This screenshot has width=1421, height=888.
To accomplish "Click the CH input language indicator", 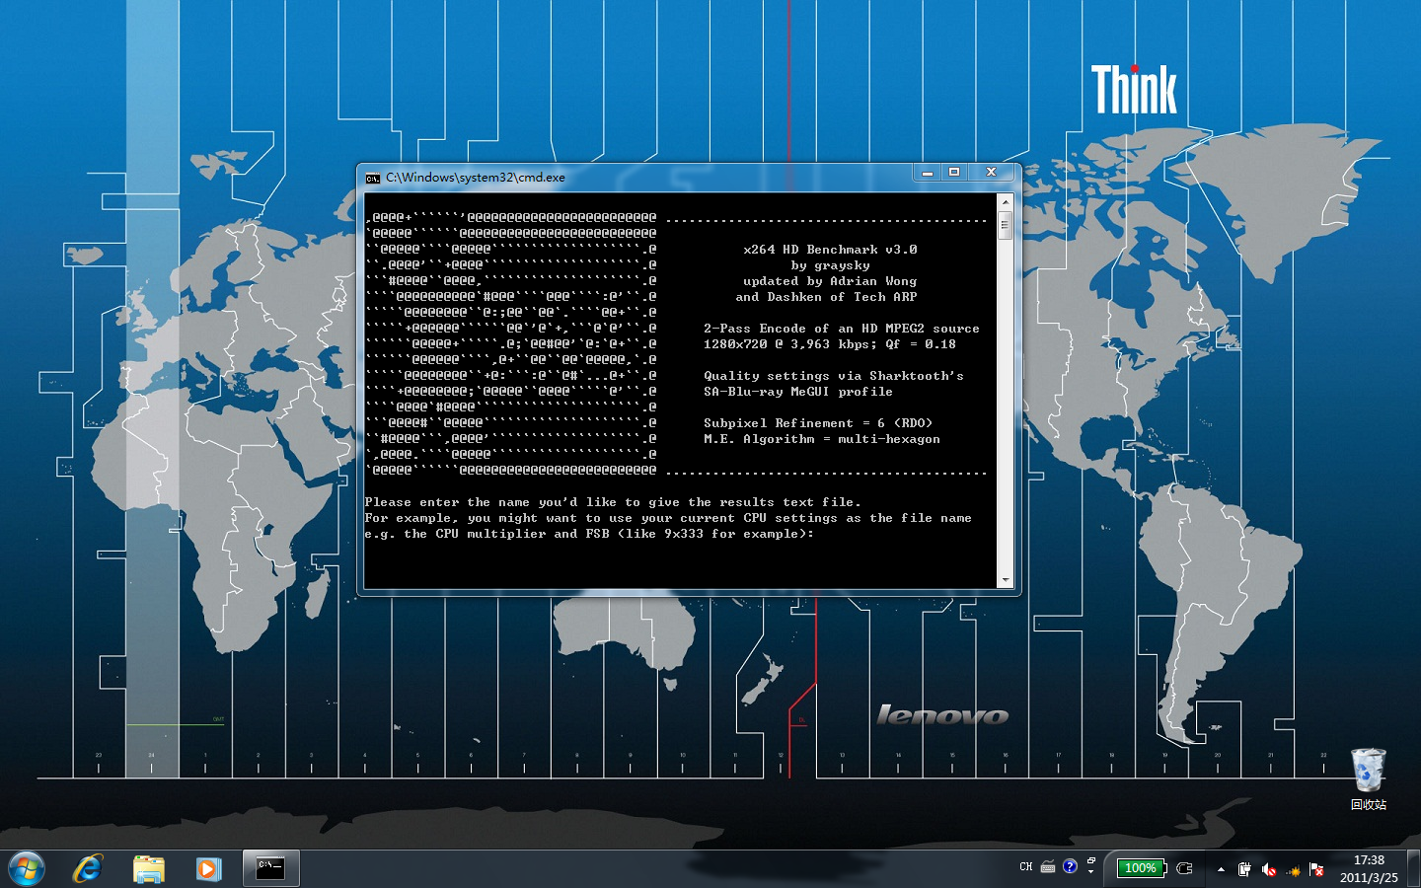I will (1026, 867).
